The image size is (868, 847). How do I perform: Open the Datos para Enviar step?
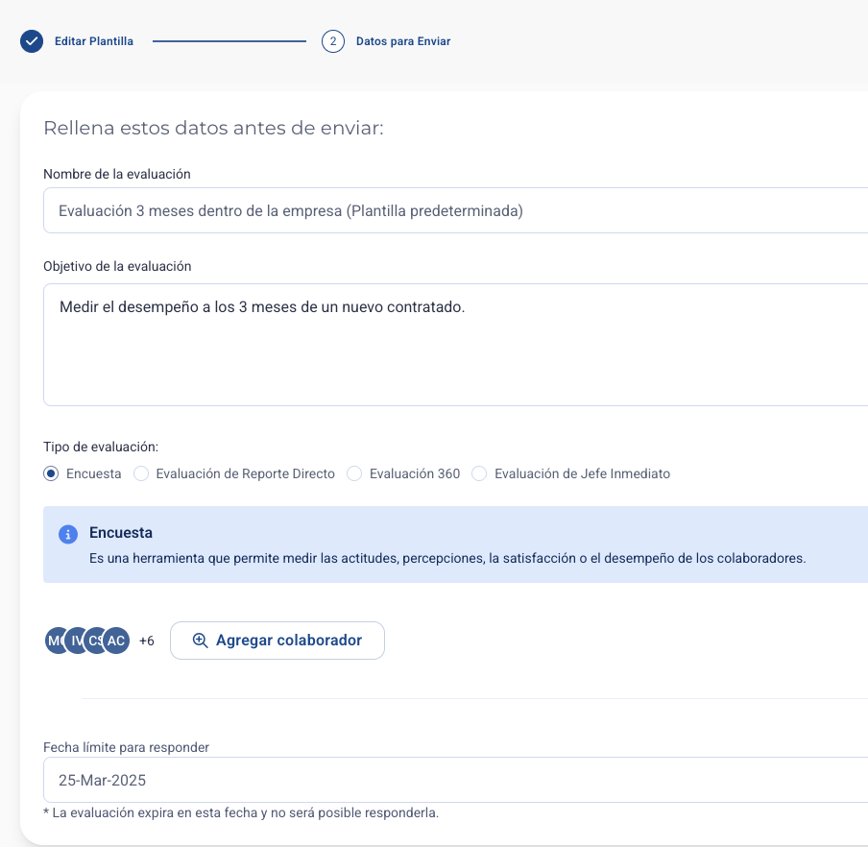tap(403, 41)
